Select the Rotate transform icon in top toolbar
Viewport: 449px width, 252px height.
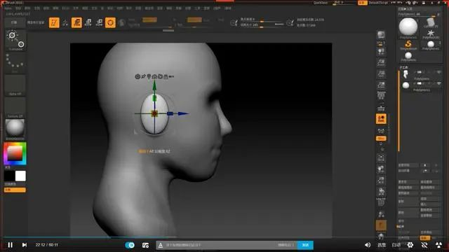click(x=99, y=22)
